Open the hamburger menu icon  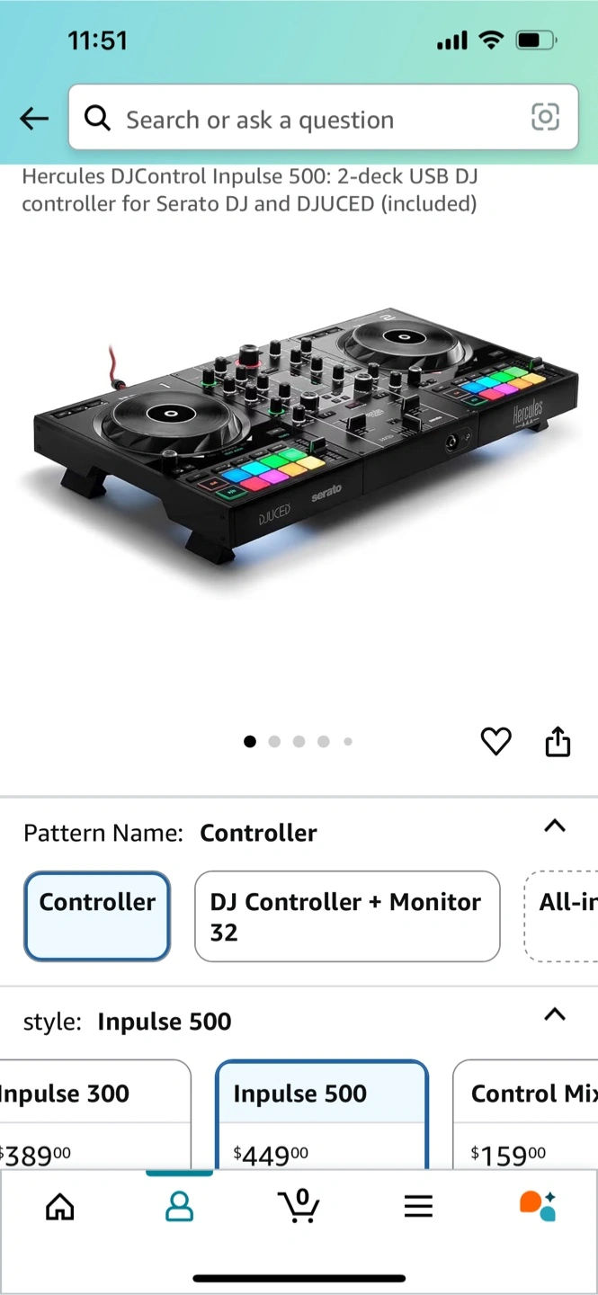click(x=418, y=1206)
